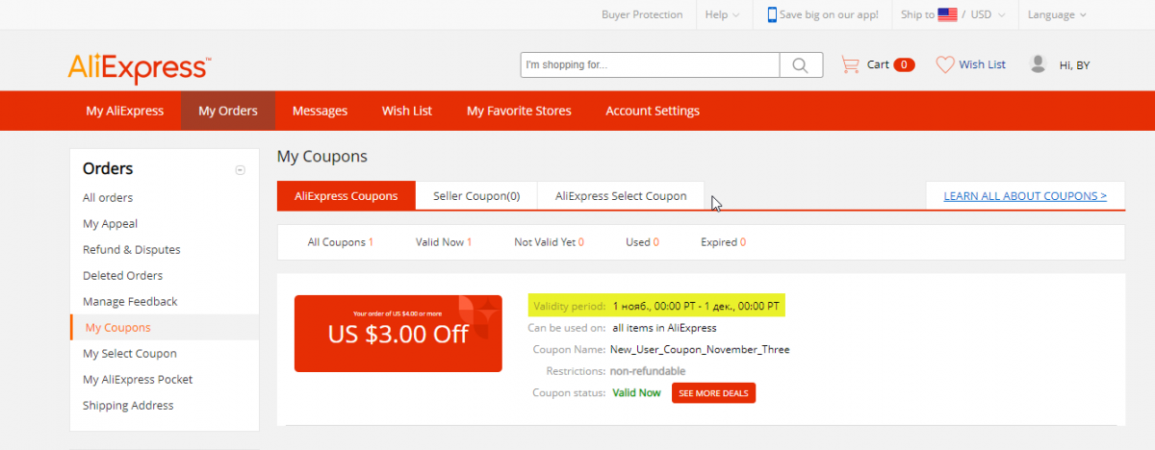The image size is (1155, 450).
Task: Click SEE MORE DEALS button
Action: [713, 393]
